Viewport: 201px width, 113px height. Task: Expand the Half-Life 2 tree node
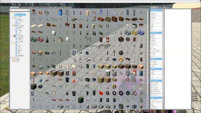pyautogui.click(x=13, y=18)
